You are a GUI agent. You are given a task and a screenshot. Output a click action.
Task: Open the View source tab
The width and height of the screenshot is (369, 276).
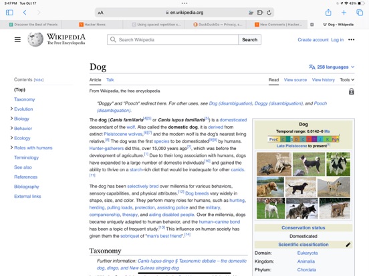click(295, 80)
